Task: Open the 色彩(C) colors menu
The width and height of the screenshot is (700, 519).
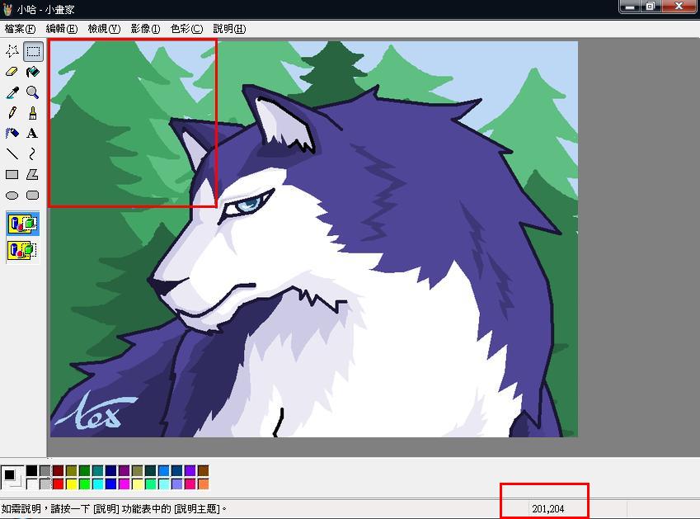Action: (186, 29)
